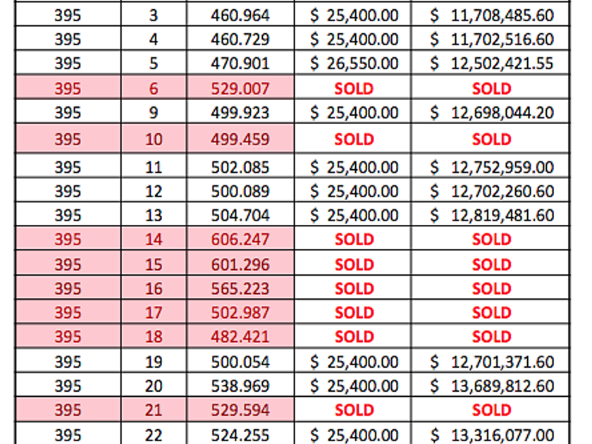Click the highlighted 529.007 cell
592x444 pixels.
coord(240,89)
